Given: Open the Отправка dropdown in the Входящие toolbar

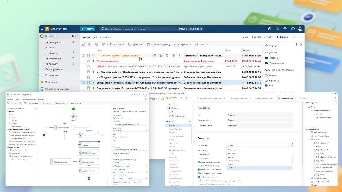Looking at the screenshot, I should [x=183, y=44].
